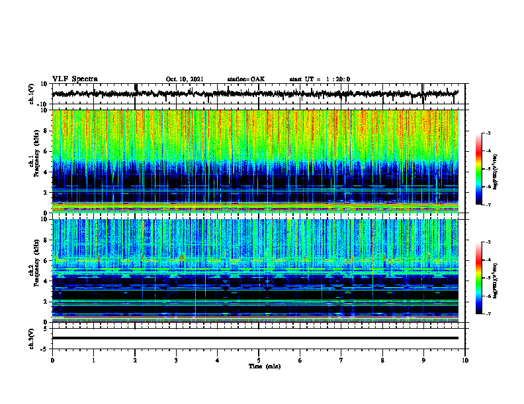Click the "-3" tick on lower color bar
The height and width of the screenshot is (404, 524).
click(x=488, y=242)
